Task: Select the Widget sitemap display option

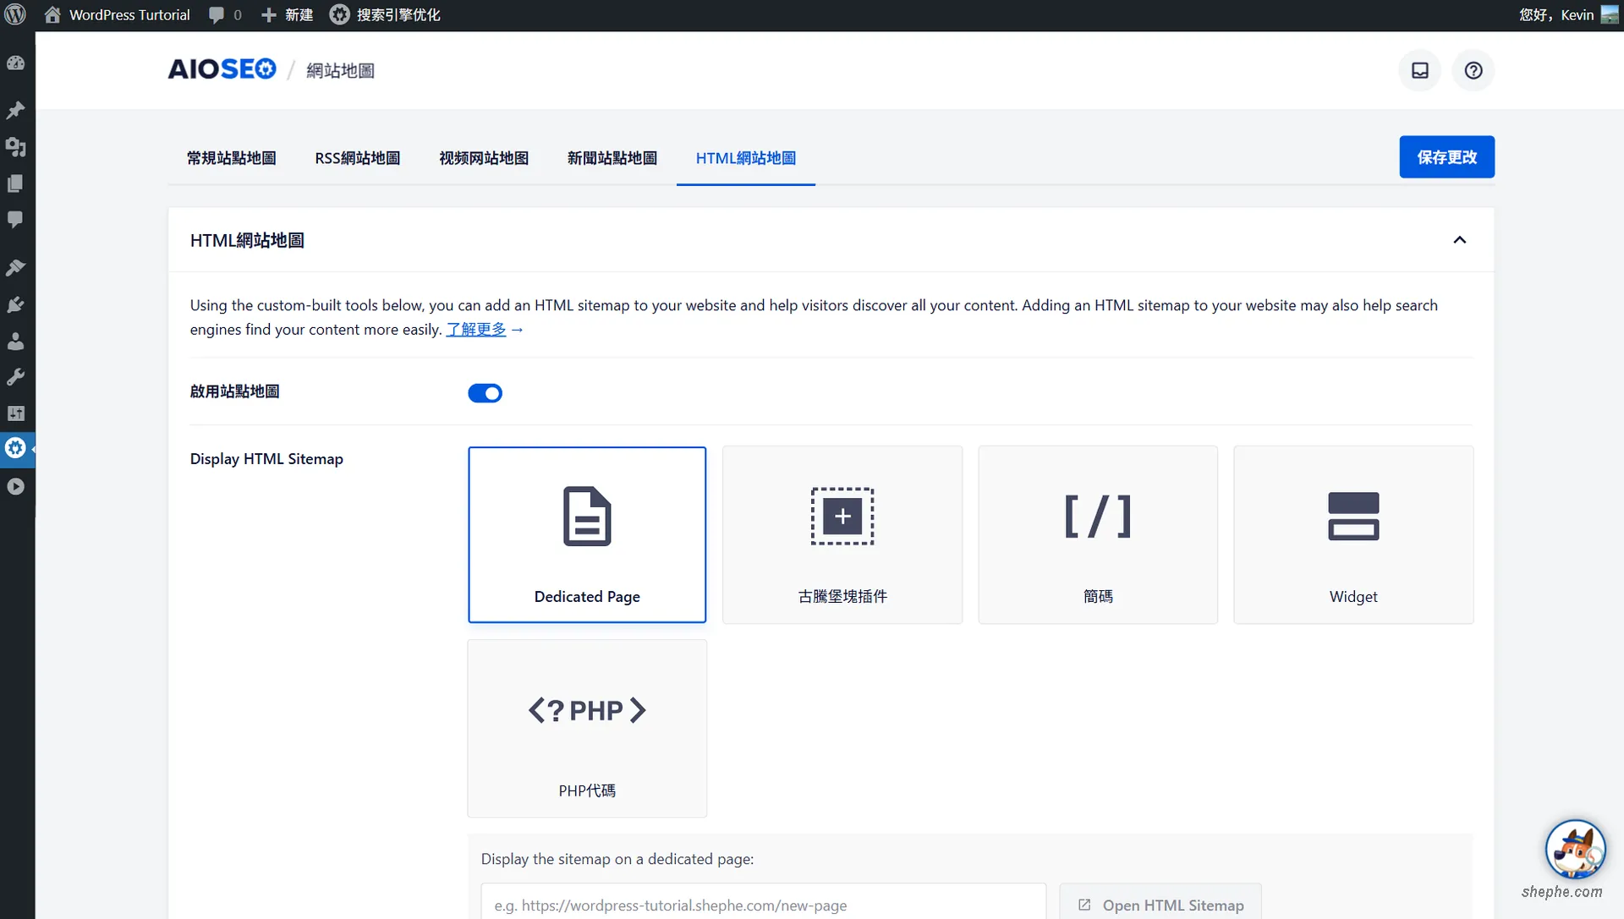Action: (1353, 534)
